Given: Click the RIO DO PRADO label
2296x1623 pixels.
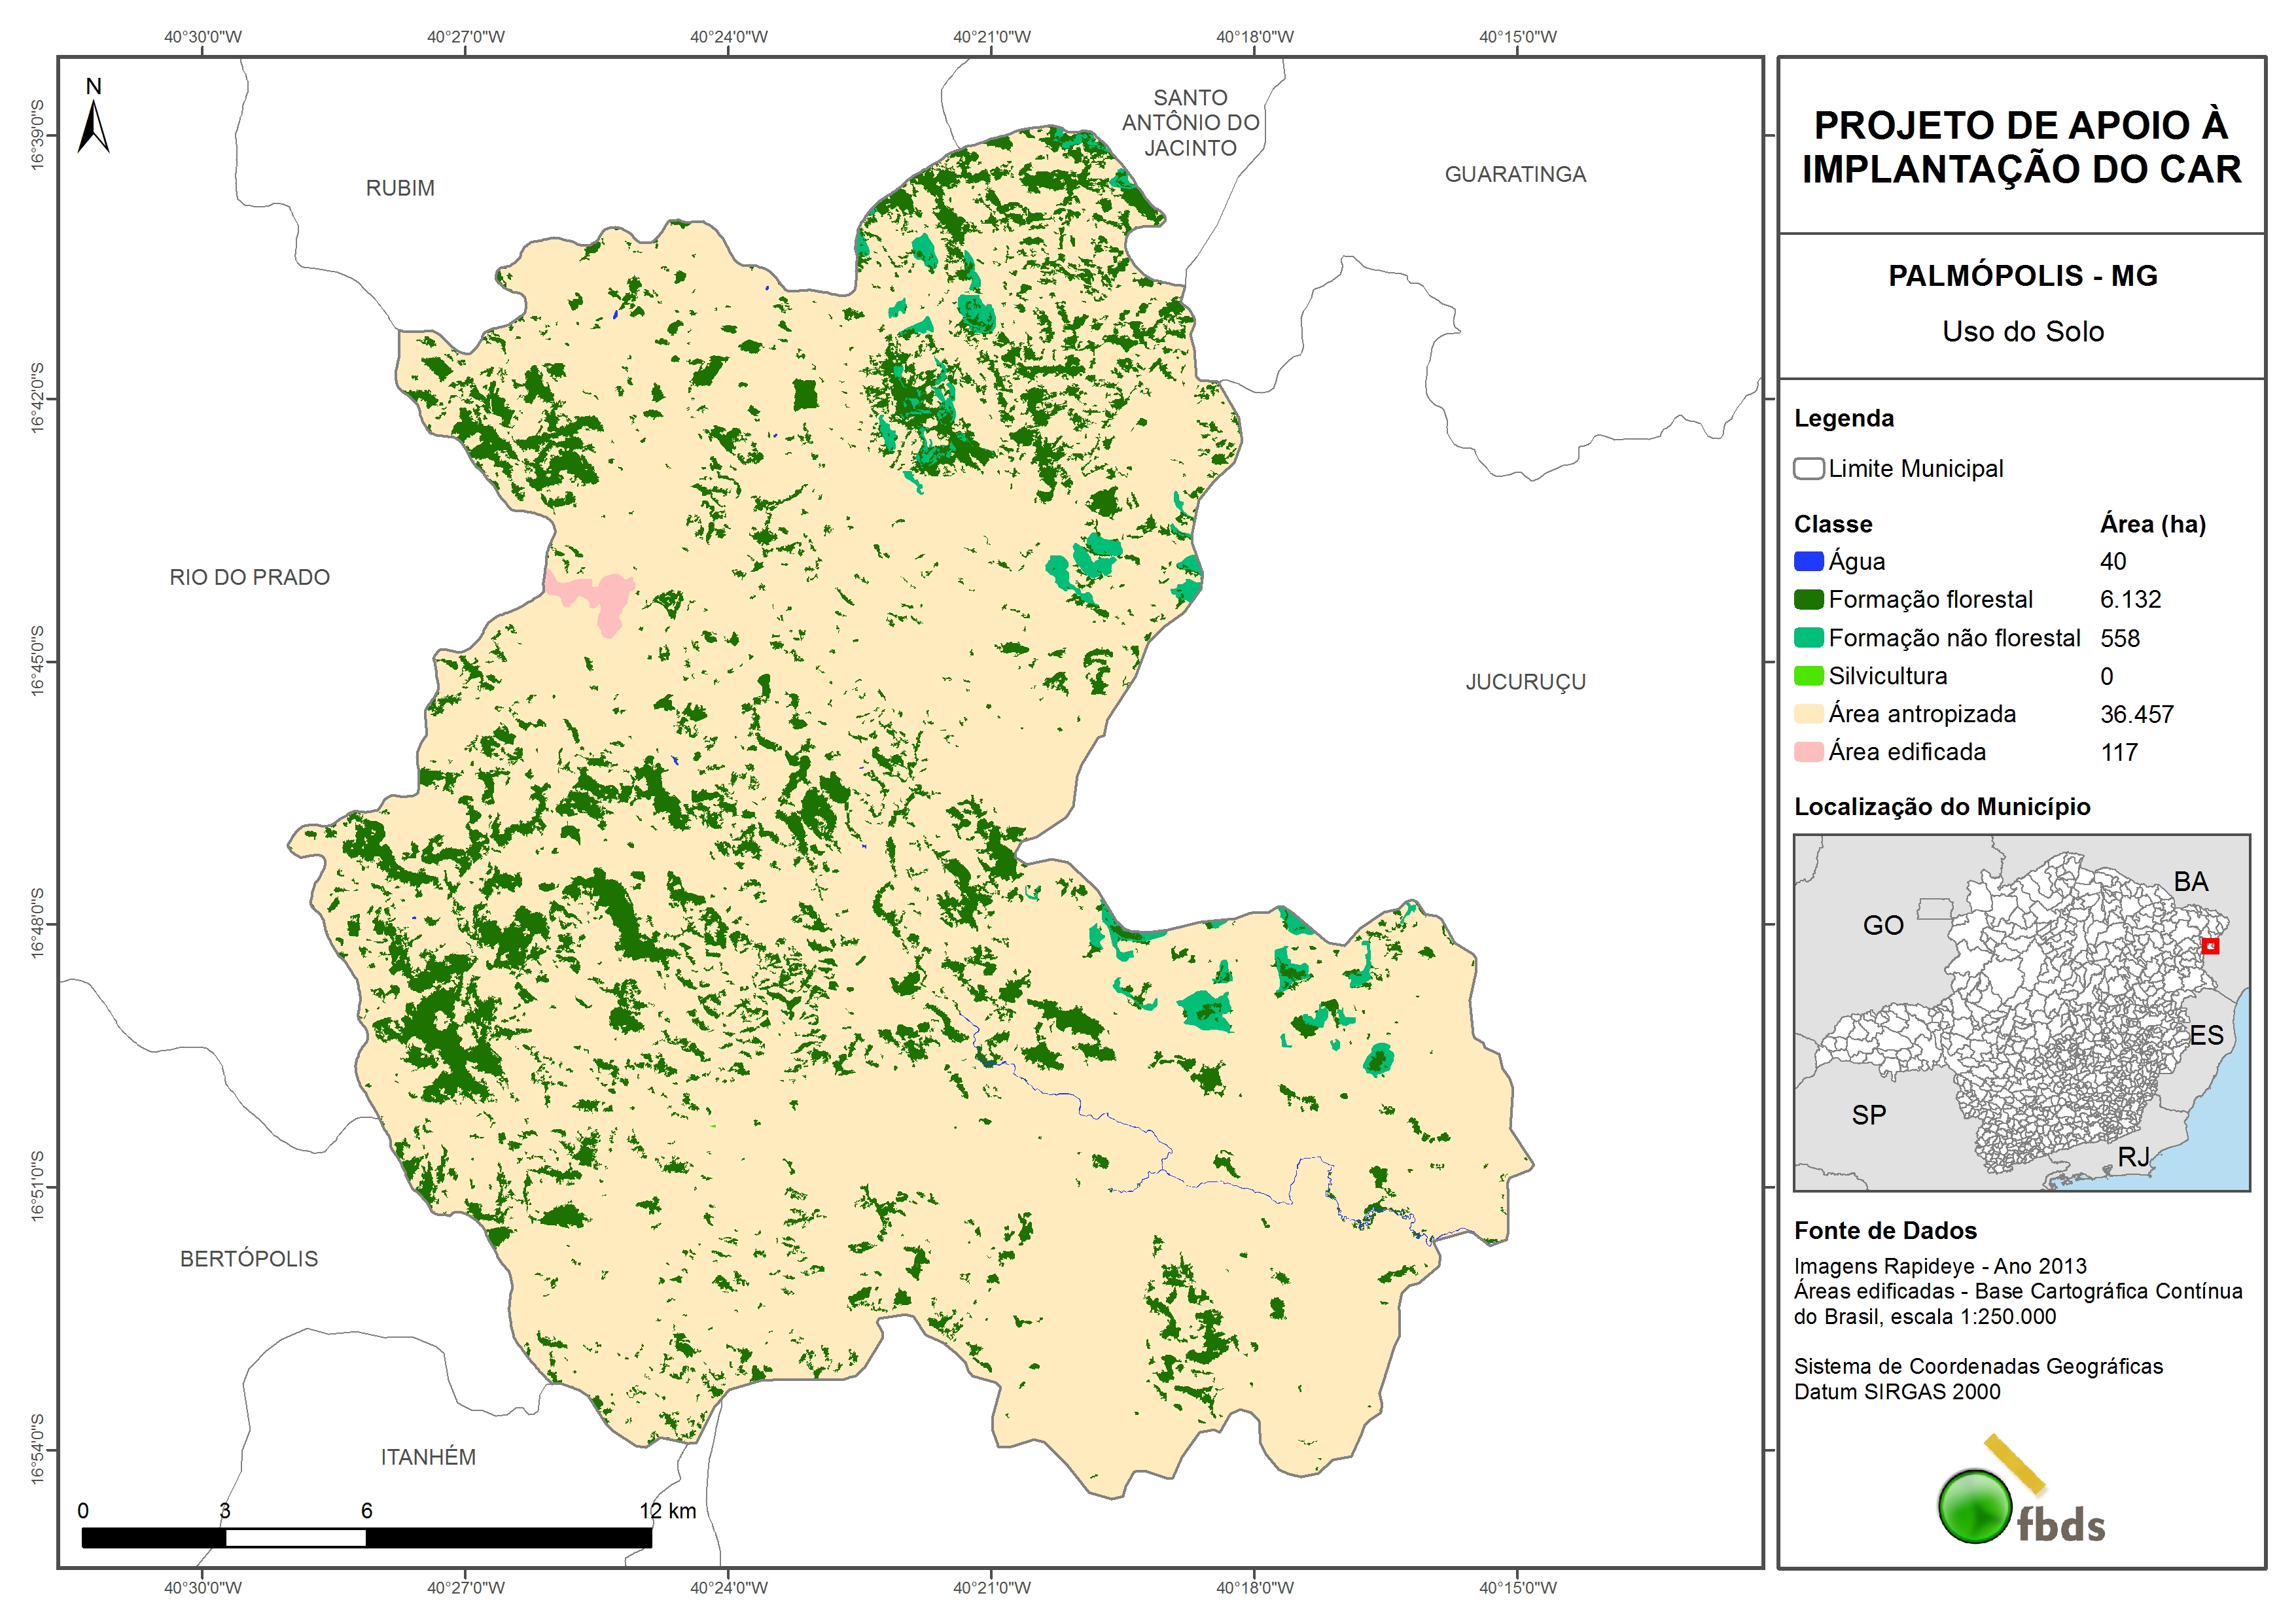Looking at the screenshot, I should [x=249, y=577].
